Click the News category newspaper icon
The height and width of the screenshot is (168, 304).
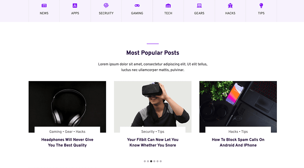click(x=44, y=6)
